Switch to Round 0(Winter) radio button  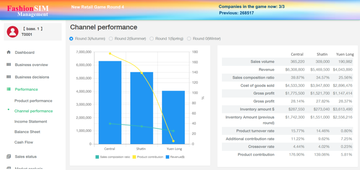click(x=189, y=39)
